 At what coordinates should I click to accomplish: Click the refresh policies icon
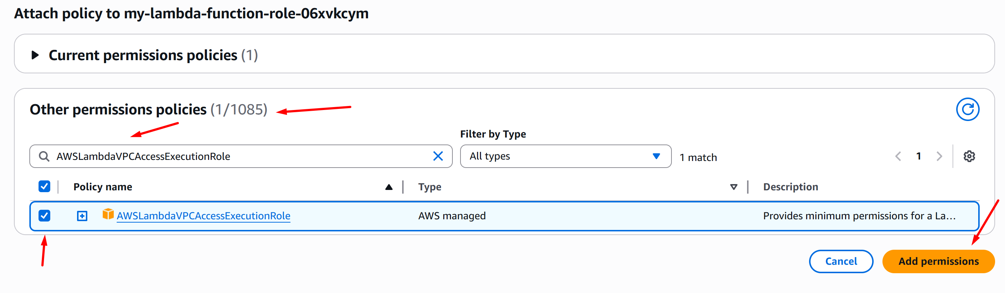967,110
